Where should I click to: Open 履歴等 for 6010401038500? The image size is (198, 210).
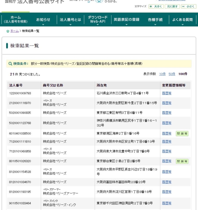167,133
